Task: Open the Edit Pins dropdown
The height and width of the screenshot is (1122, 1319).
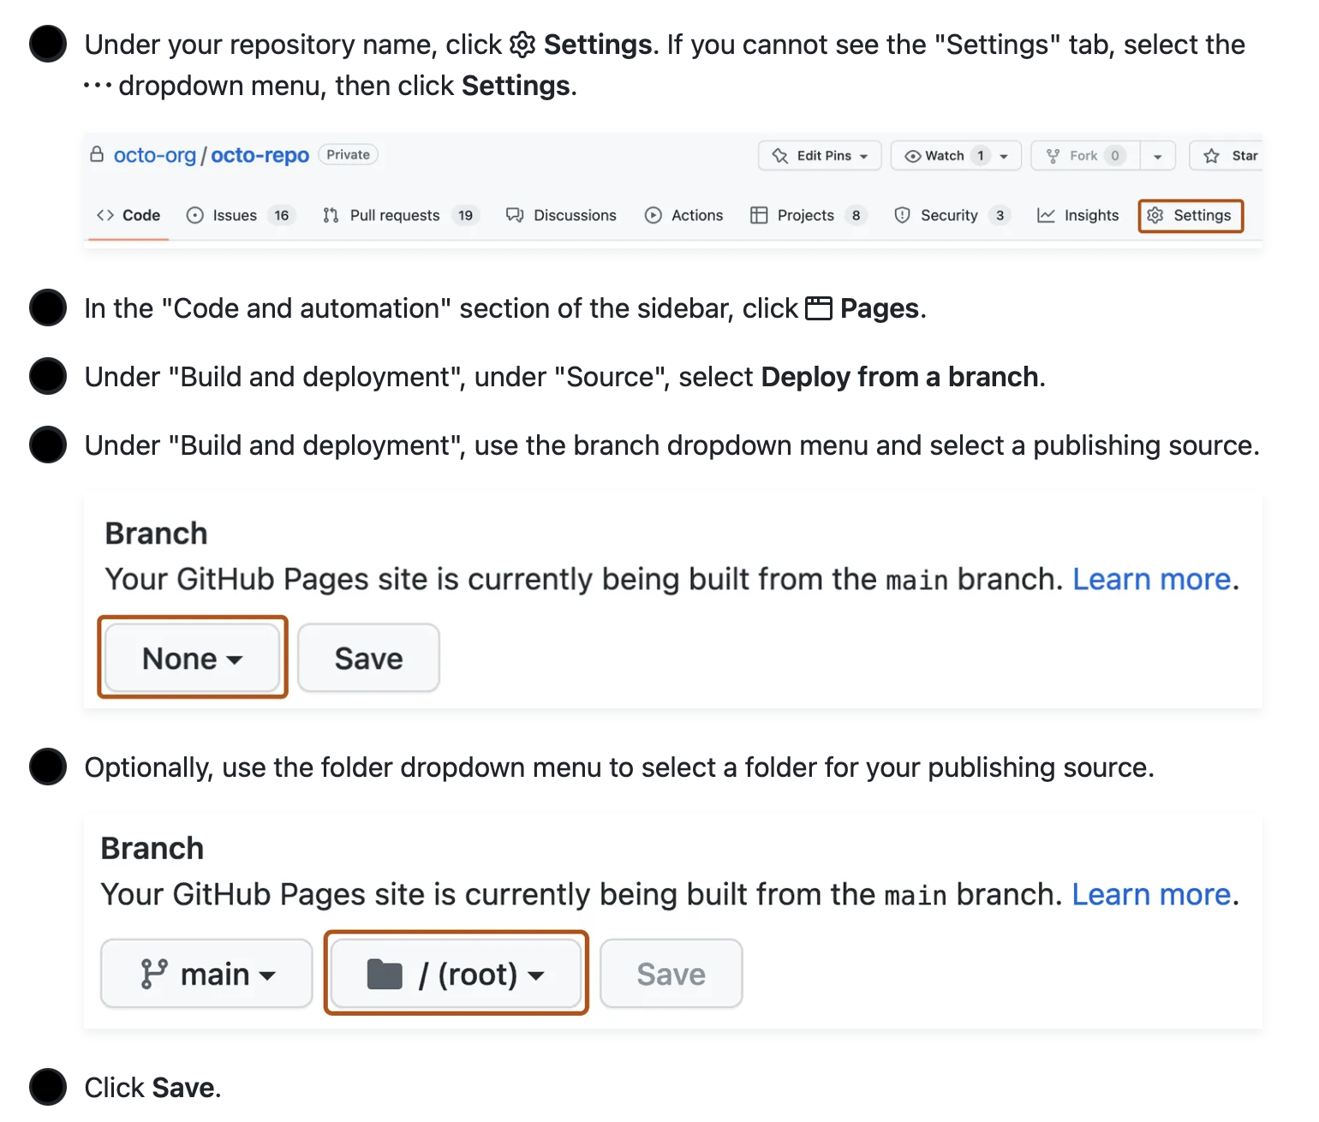Action: pos(820,156)
